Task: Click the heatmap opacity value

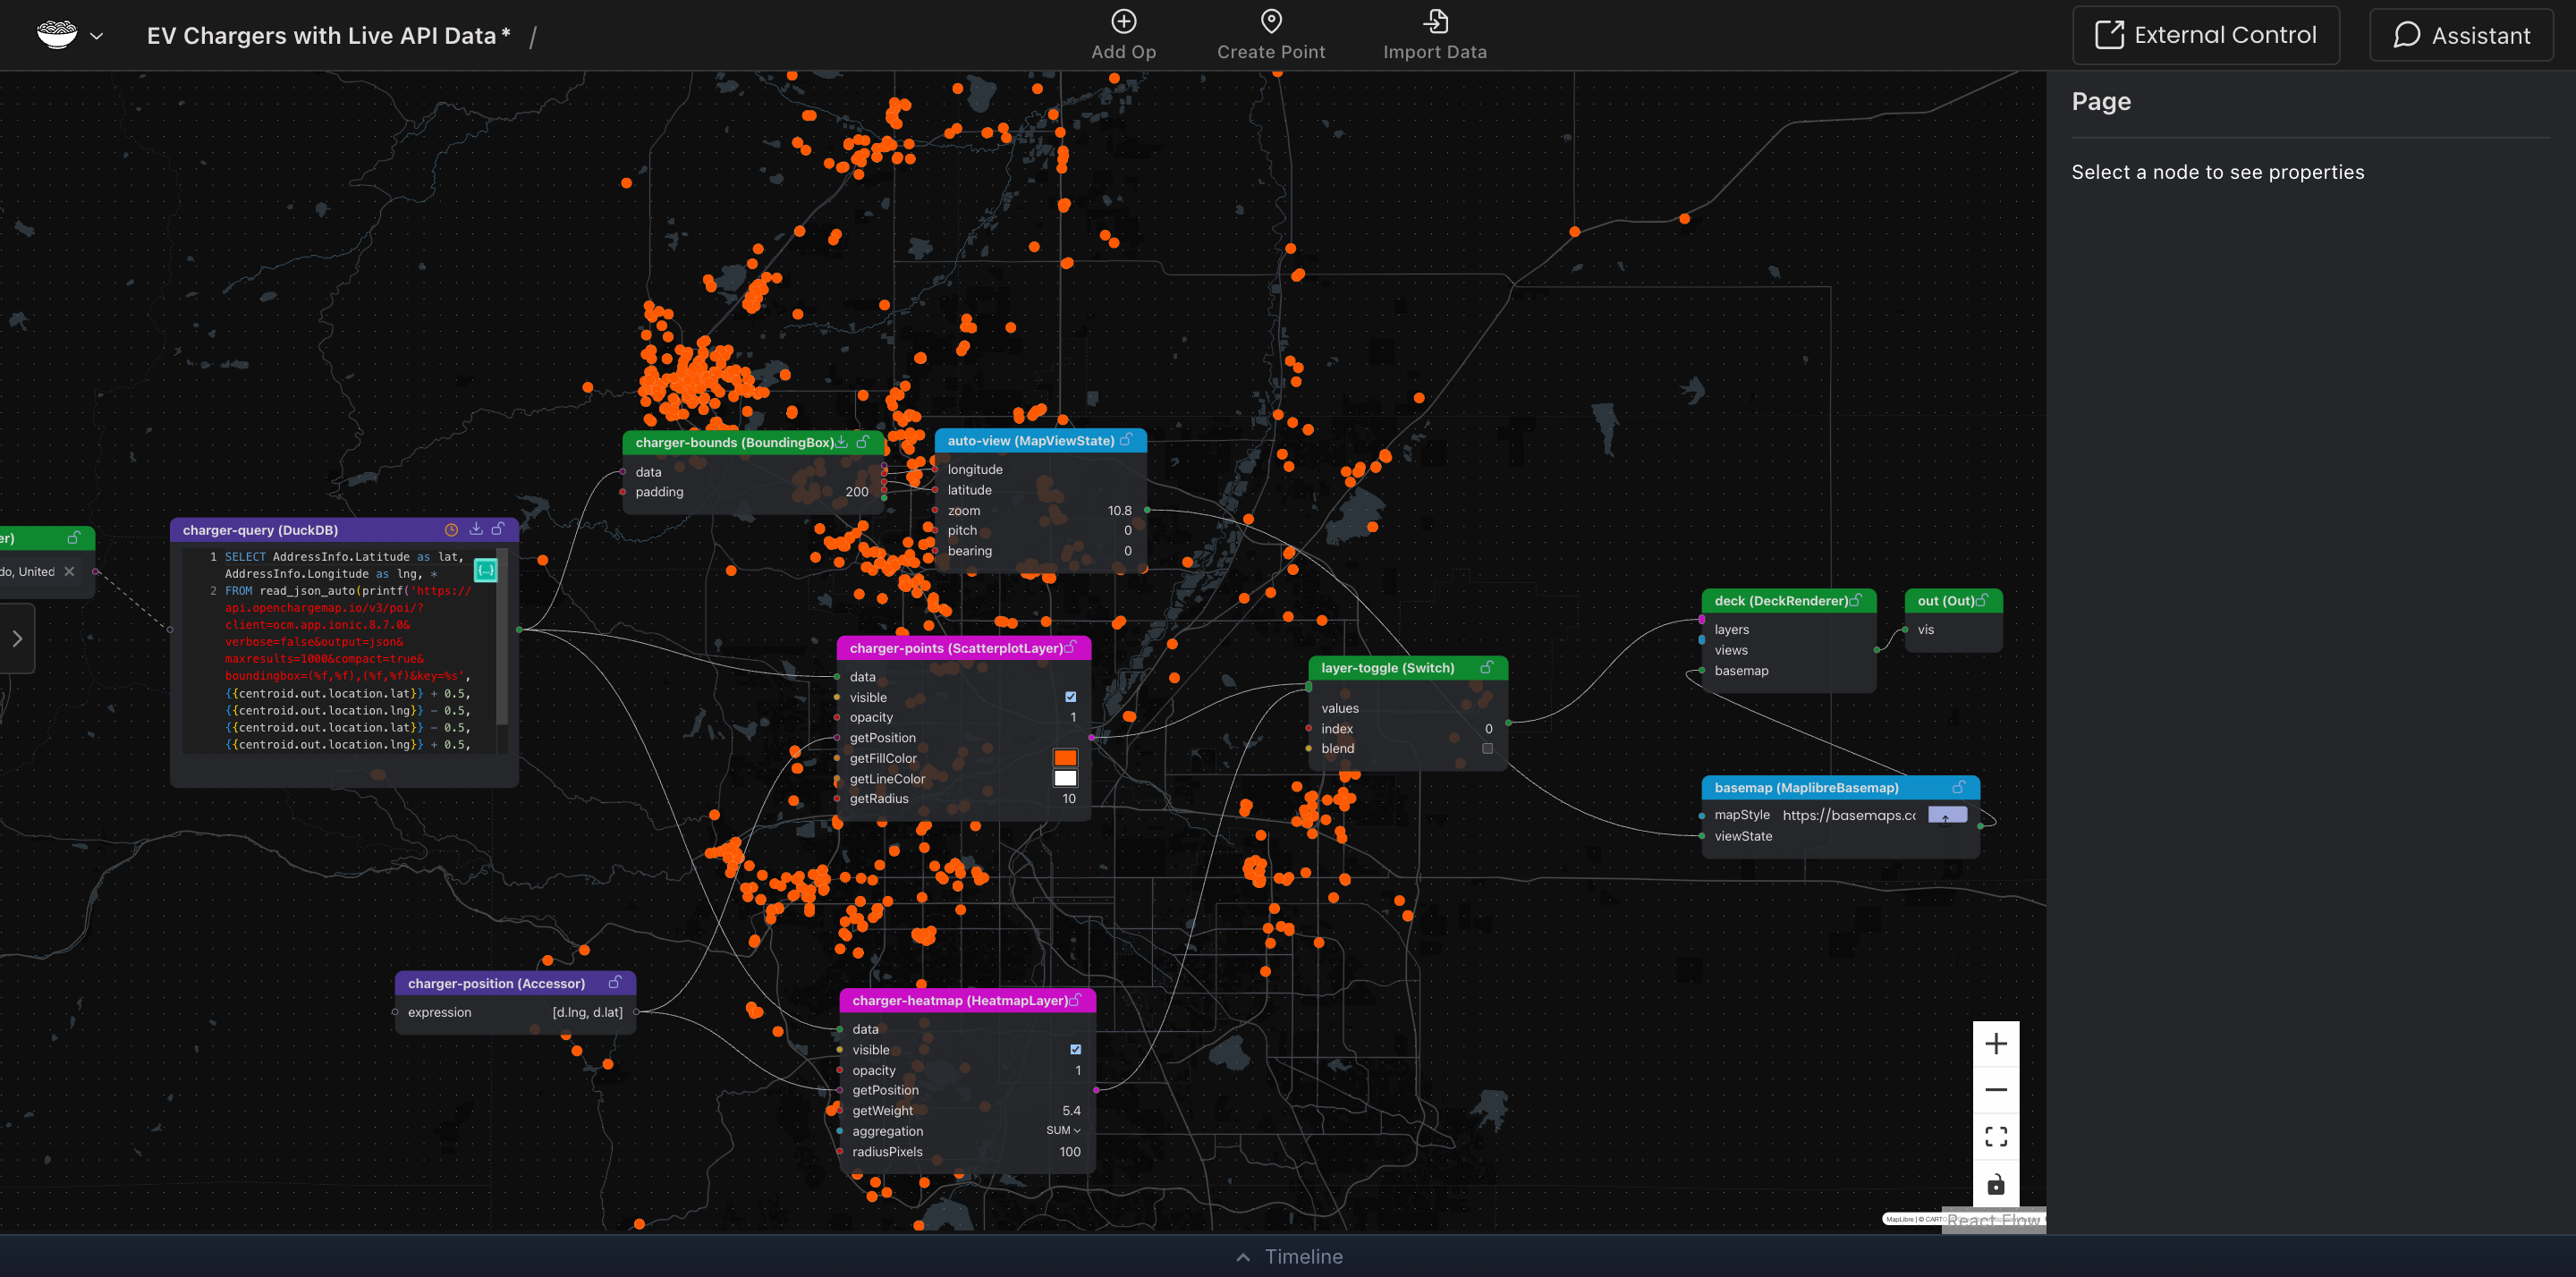Action: pyautogui.click(x=1078, y=1070)
